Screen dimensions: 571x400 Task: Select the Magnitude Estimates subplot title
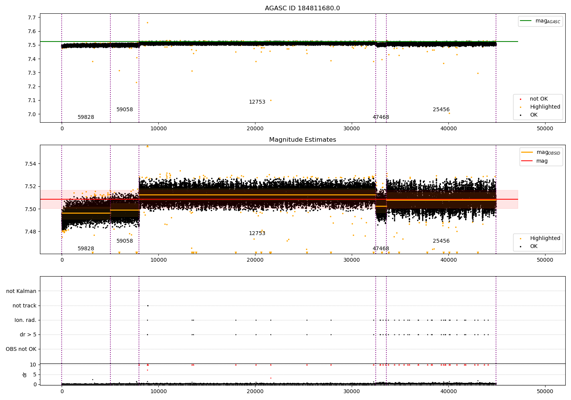click(x=302, y=140)
